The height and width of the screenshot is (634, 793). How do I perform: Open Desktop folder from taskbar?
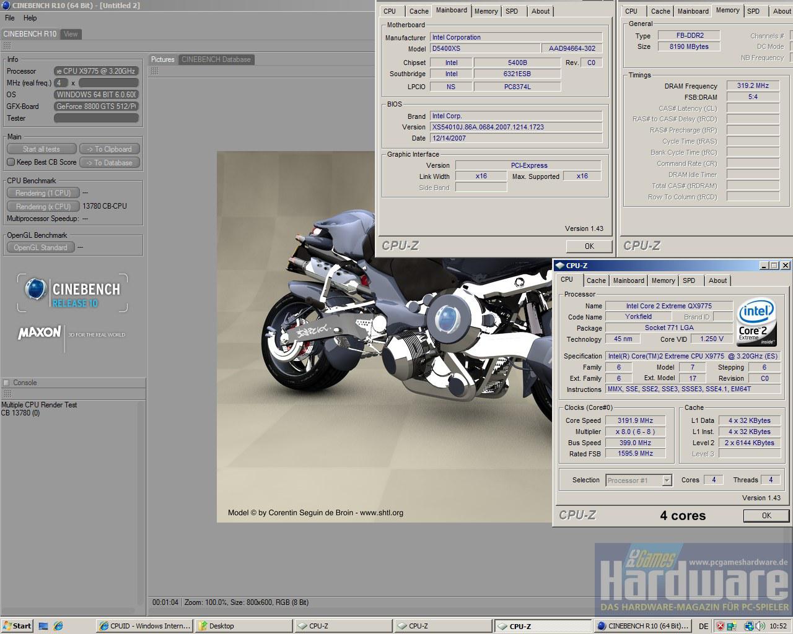coord(243,626)
